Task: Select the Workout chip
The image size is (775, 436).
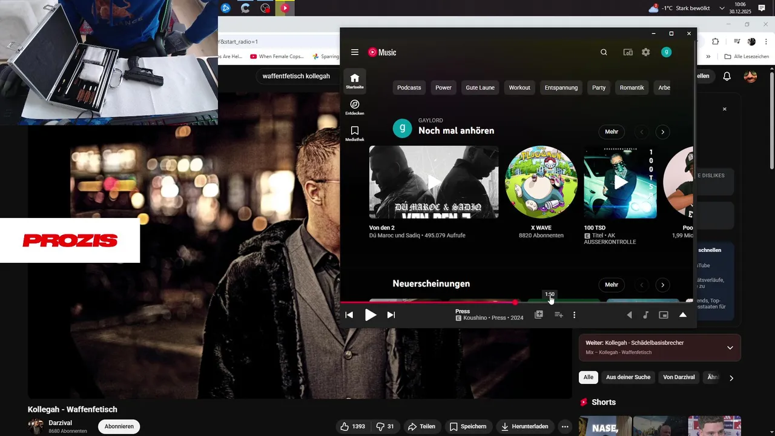Action: coord(519,88)
